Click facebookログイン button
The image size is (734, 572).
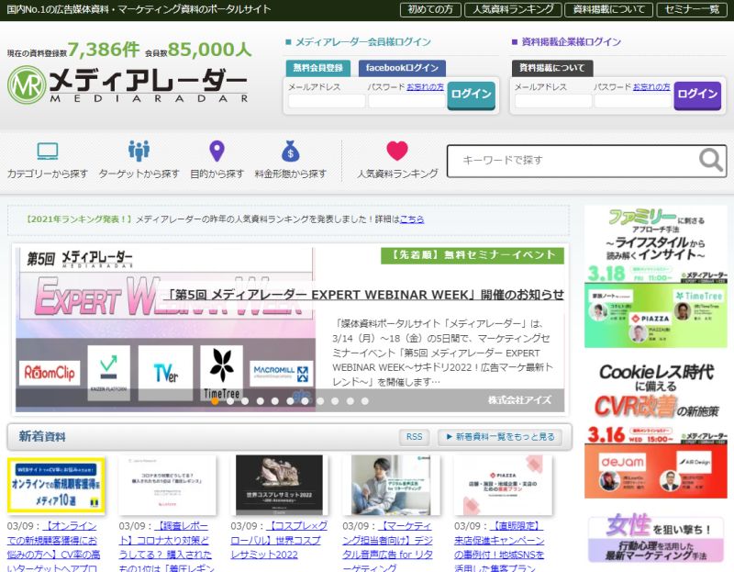pos(402,68)
